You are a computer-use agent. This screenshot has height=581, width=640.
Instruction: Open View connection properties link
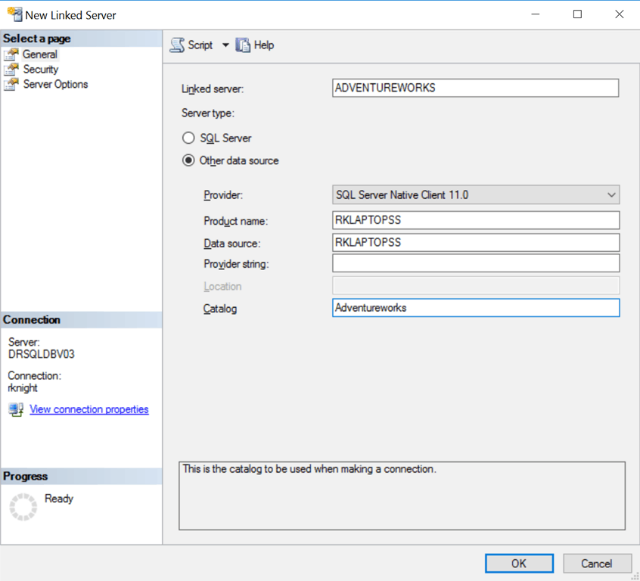tap(89, 409)
